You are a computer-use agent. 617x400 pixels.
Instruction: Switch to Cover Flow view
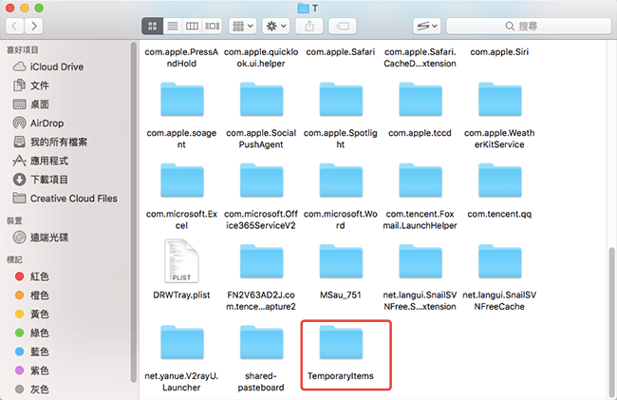coord(213,25)
